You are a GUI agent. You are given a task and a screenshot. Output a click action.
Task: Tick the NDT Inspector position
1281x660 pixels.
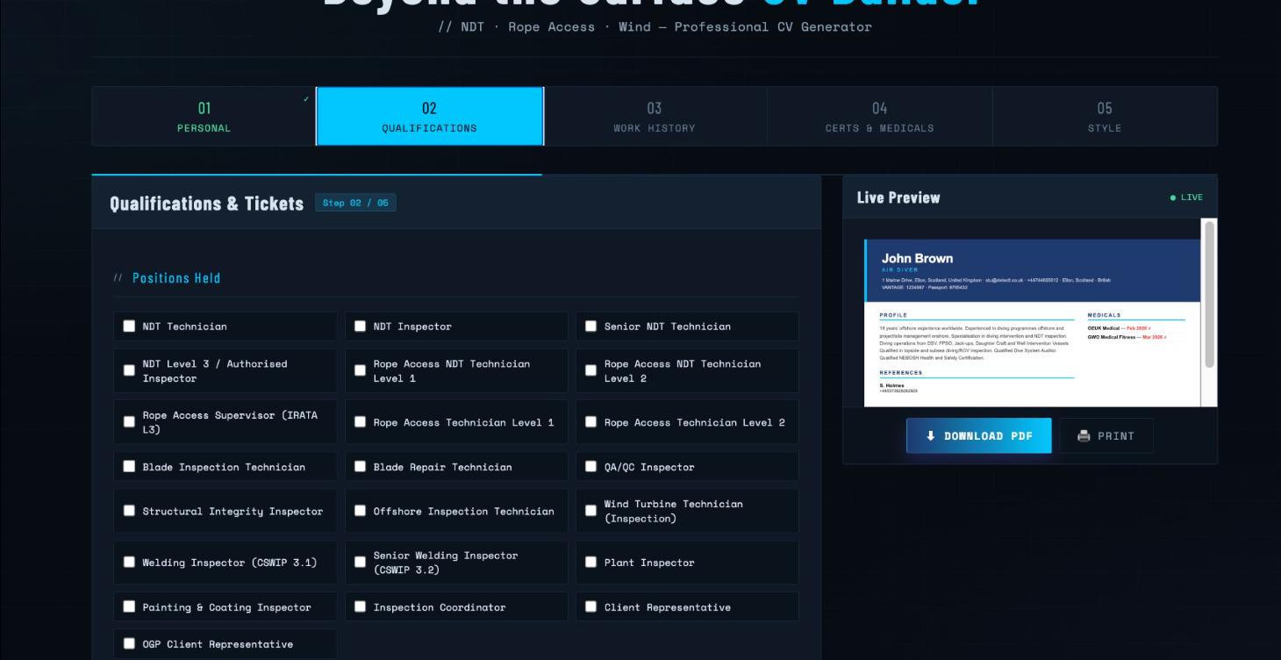[360, 326]
